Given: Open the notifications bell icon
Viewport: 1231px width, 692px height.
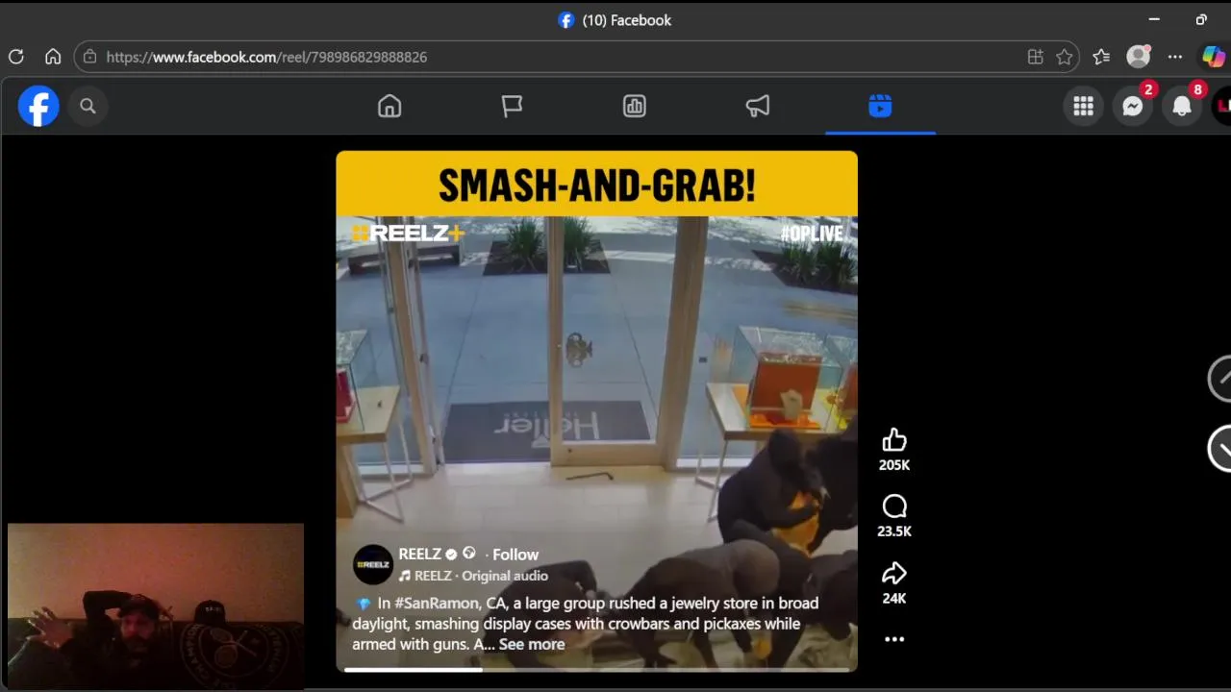Looking at the screenshot, I should coord(1182,107).
